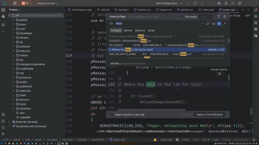This screenshot has height=145, width=259.
Task: Open IDE settings gear icon
Action: pos(240,3)
